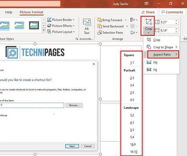Pick the 5:3 landscape ratio
Screen dimensions: 187x156
pos(132,130)
